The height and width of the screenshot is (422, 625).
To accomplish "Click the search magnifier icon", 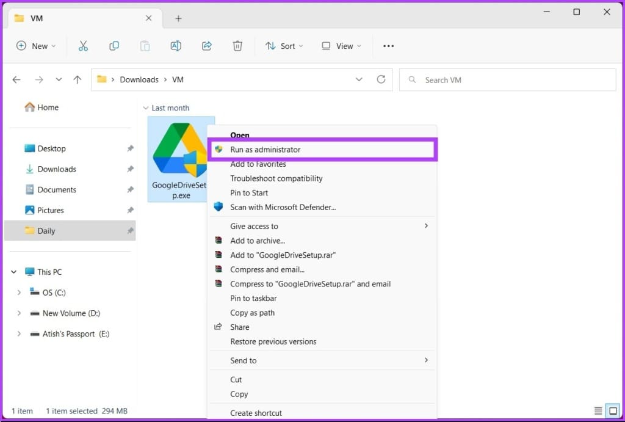I will 412,80.
